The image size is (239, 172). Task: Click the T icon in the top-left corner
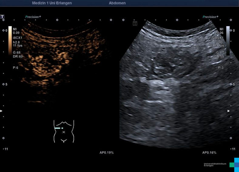tap(2, 16)
